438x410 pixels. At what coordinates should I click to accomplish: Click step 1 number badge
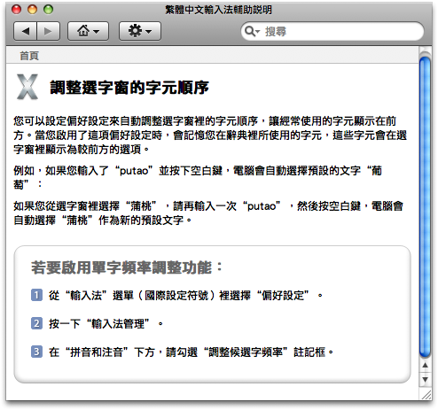click(x=36, y=295)
